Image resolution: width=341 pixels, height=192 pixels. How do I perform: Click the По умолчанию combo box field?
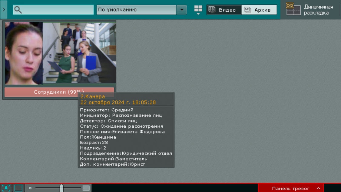pyautogui.click(x=136, y=10)
